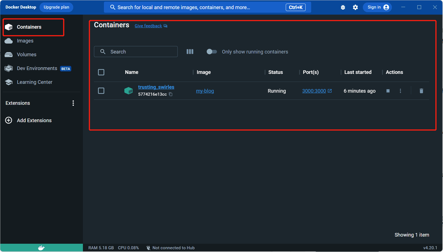This screenshot has width=443, height=252.
Task: Toggle Only show running containers
Action: click(x=212, y=52)
